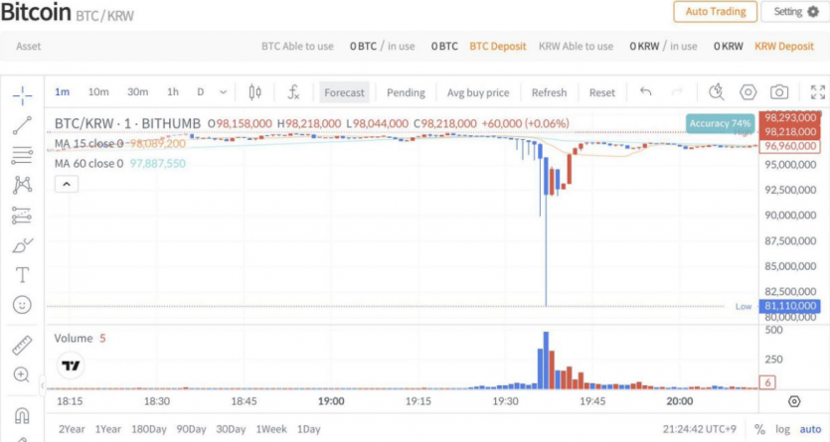This screenshot has height=442, width=830.
Task: Expand the chart interval dropdown arrow
Action: pos(223,92)
